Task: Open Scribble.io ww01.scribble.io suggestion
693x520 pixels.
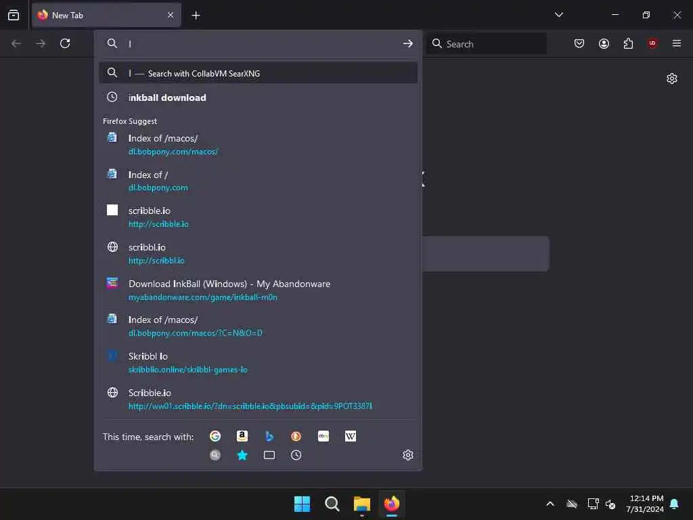Action: point(258,399)
